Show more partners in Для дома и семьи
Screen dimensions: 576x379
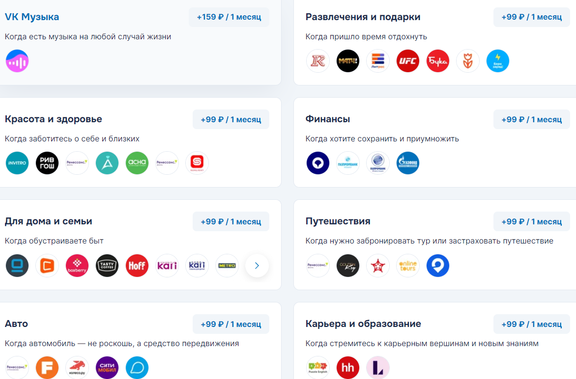[257, 265]
